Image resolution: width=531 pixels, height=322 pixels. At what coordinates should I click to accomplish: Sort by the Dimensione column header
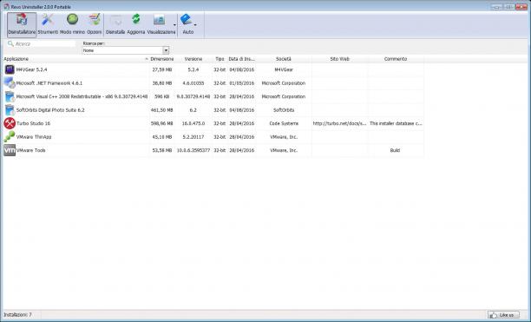pyautogui.click(x=162, y=59)
